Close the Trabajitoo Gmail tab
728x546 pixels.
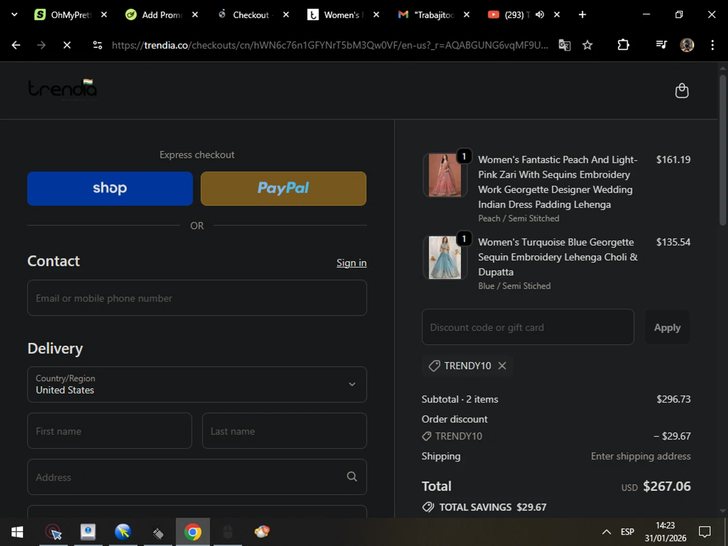click(466, 15)
